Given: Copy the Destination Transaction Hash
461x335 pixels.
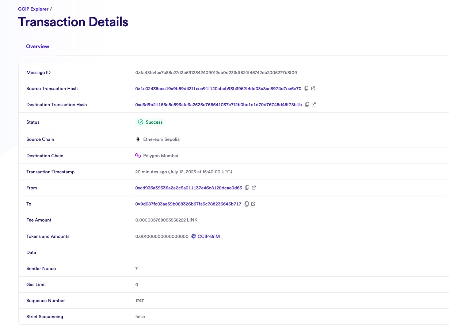Looking at the screenshot, I should pos(307,104).
